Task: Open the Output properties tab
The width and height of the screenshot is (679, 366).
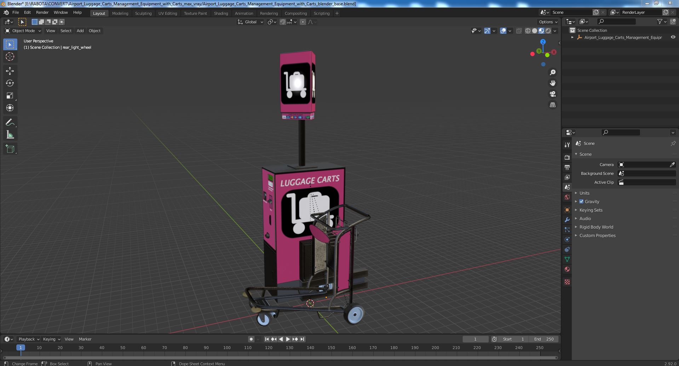Action: pos(567,167)
